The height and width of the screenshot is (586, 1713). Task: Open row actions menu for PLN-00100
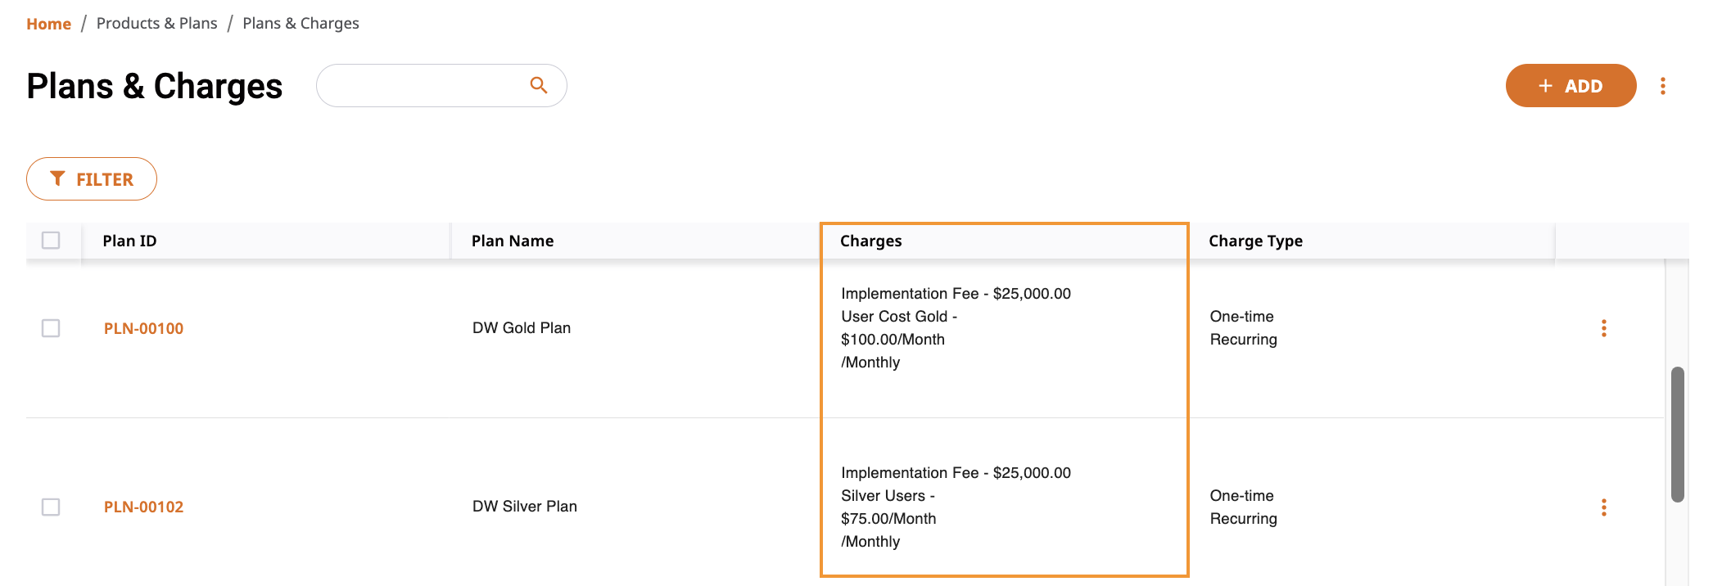[1603, 328]
